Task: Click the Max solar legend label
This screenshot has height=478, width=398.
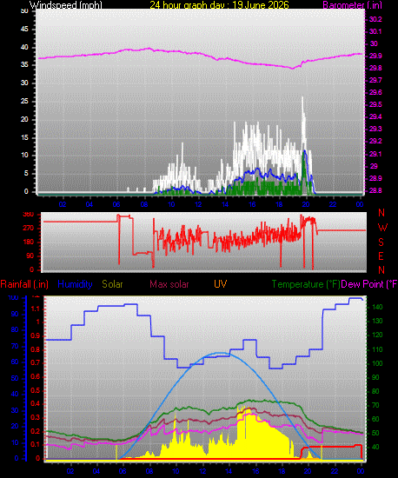Action: (x=169, y=284)
